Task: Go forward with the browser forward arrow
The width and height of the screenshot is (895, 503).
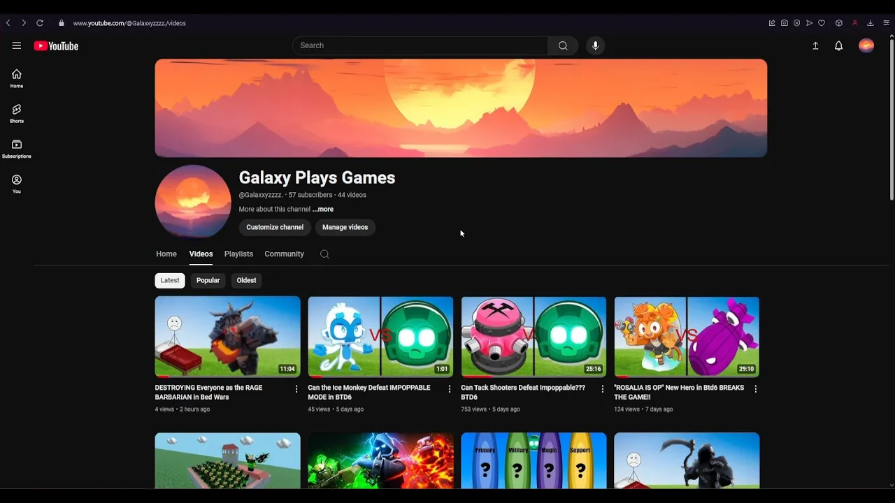Action: pyautogui.click(x=24, y=23)
